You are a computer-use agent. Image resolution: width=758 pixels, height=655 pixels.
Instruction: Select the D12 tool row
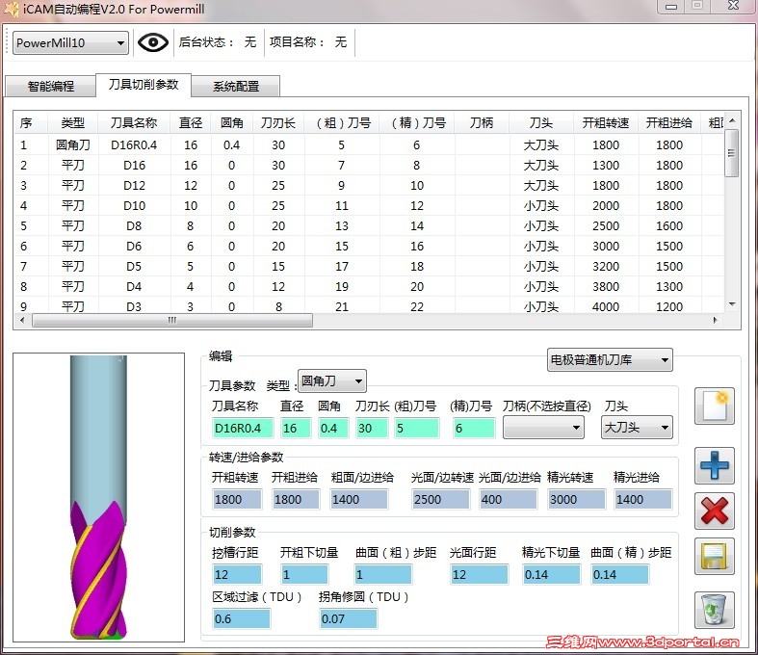coord(368,186)
